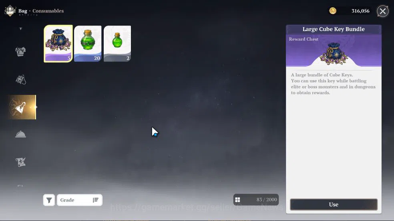Open the scroll and quill category

[x=20, y=162]
